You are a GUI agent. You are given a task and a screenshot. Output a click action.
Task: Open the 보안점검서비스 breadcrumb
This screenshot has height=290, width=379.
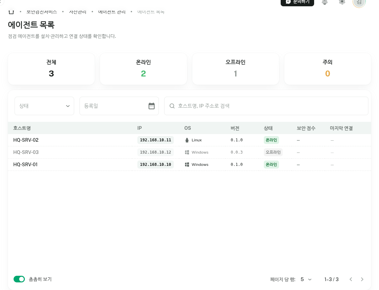coord(42,12)
